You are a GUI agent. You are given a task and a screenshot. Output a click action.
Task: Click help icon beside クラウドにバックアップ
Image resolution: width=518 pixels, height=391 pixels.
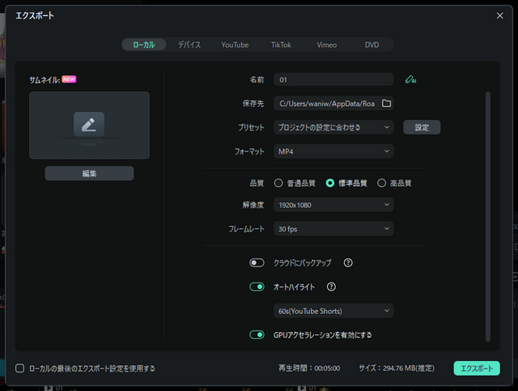pyautogui.click(x=348, y=263)
